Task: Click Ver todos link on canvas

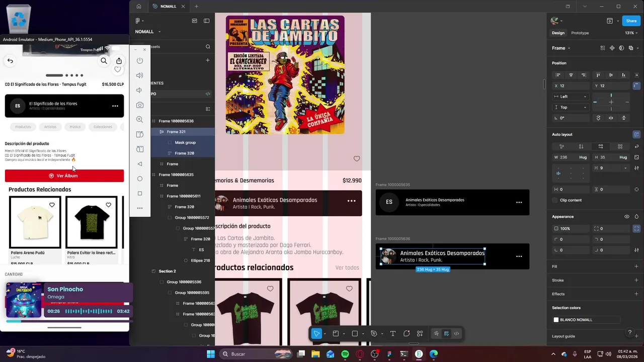Action: [x=347, y=267]
